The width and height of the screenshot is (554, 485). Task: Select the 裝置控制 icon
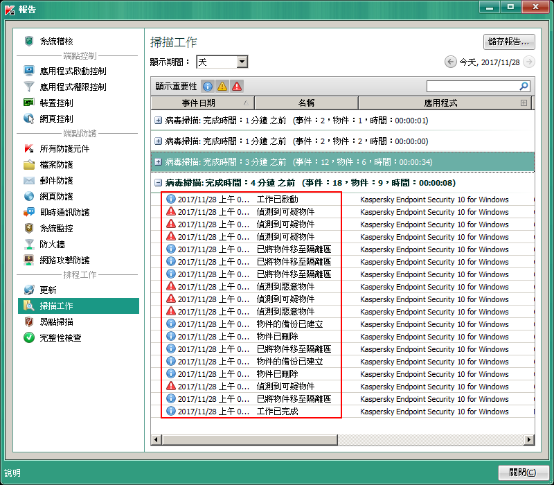point(29,103)
